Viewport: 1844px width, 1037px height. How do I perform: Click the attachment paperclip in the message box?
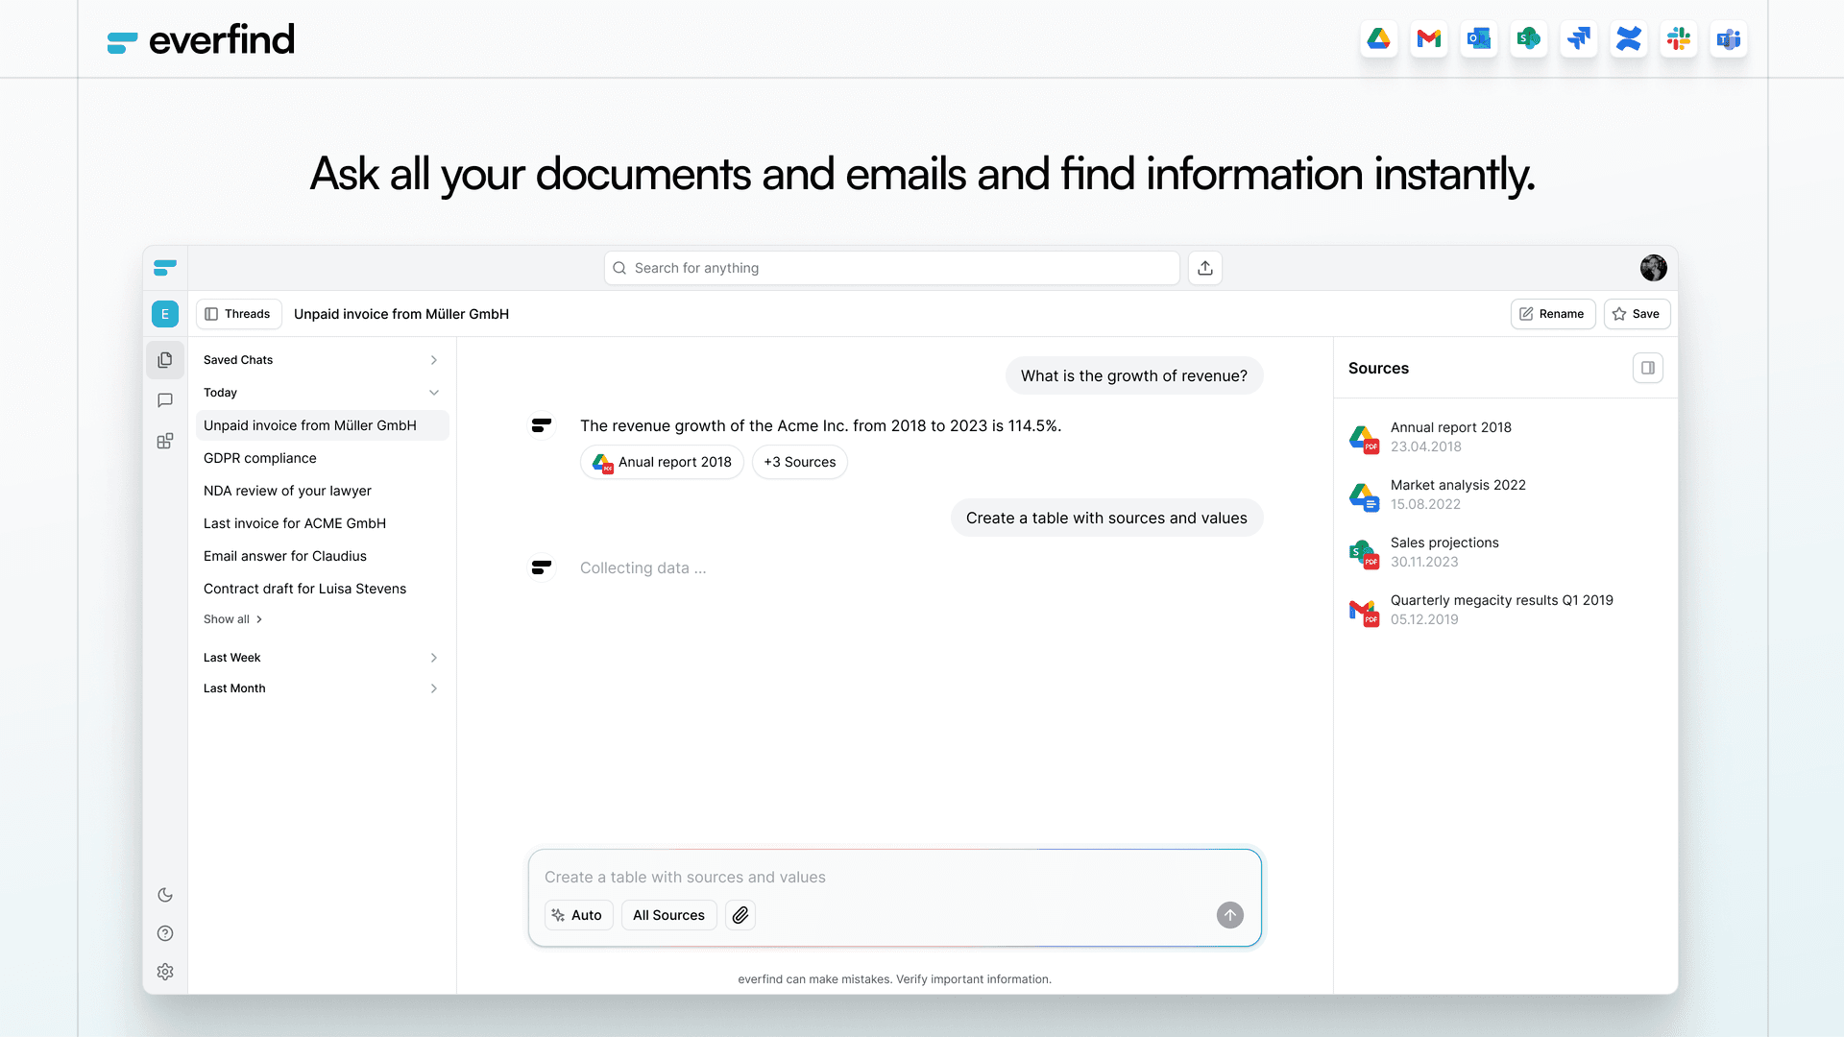(740, 915)
